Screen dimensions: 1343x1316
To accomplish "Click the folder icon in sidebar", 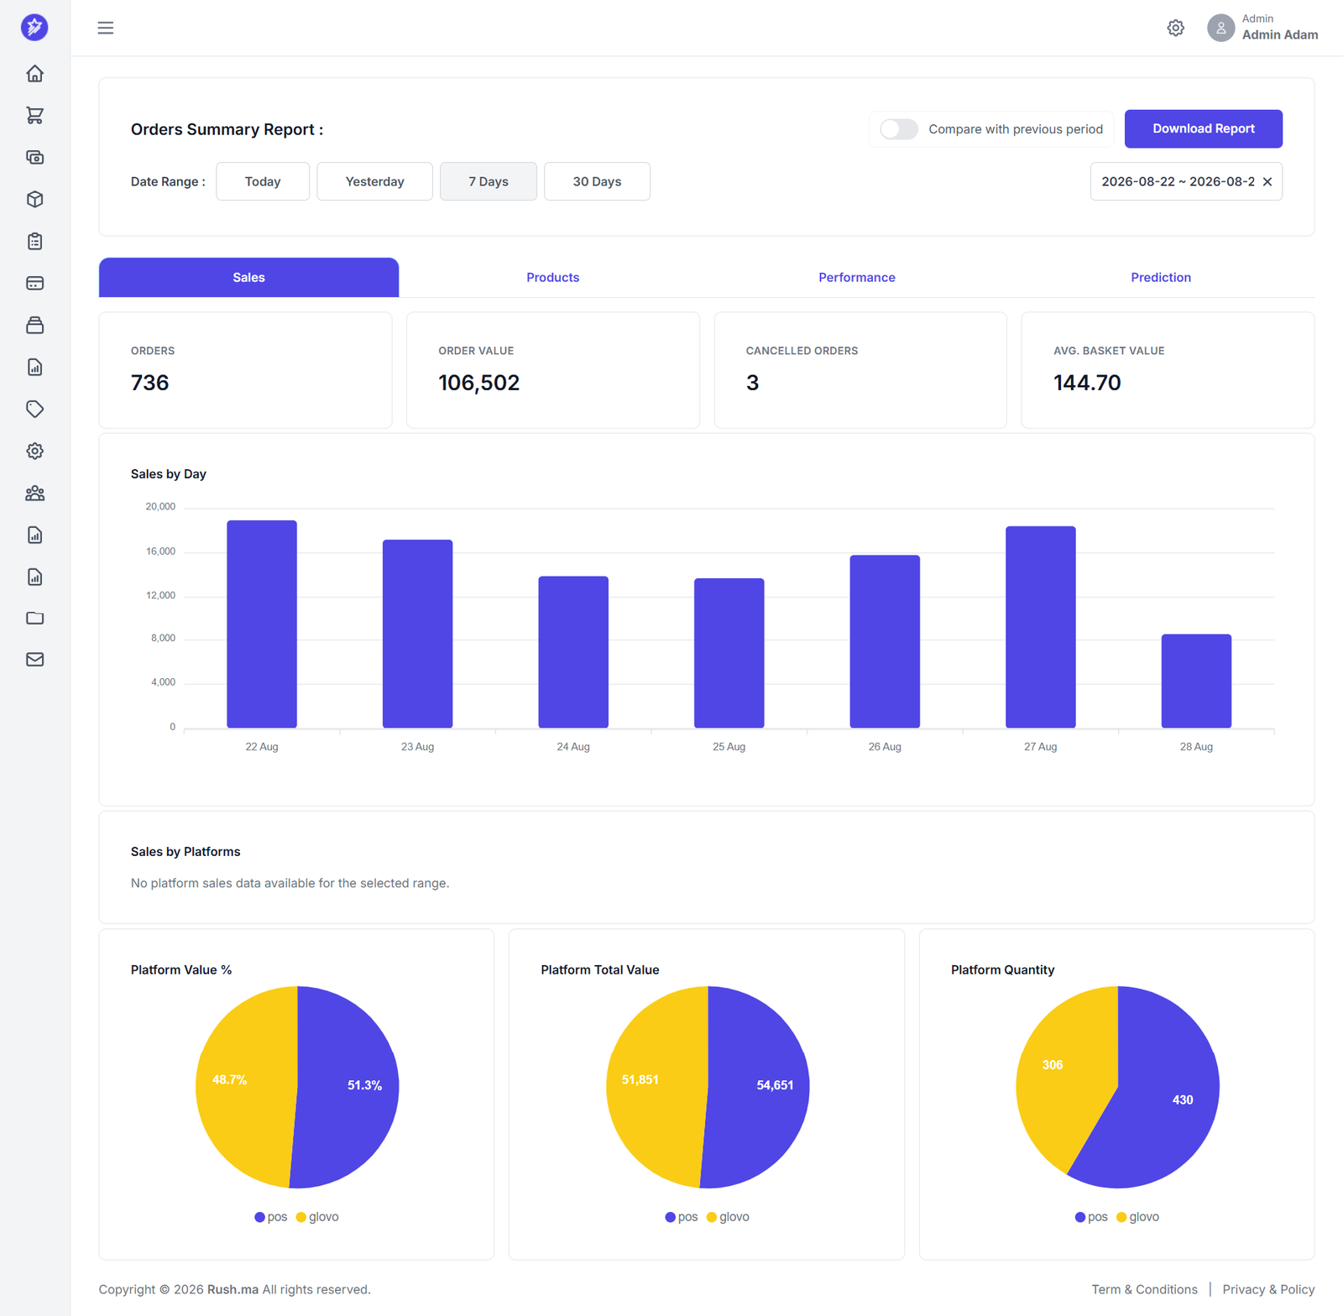I will pyautogui.click(x=34, y=619).
